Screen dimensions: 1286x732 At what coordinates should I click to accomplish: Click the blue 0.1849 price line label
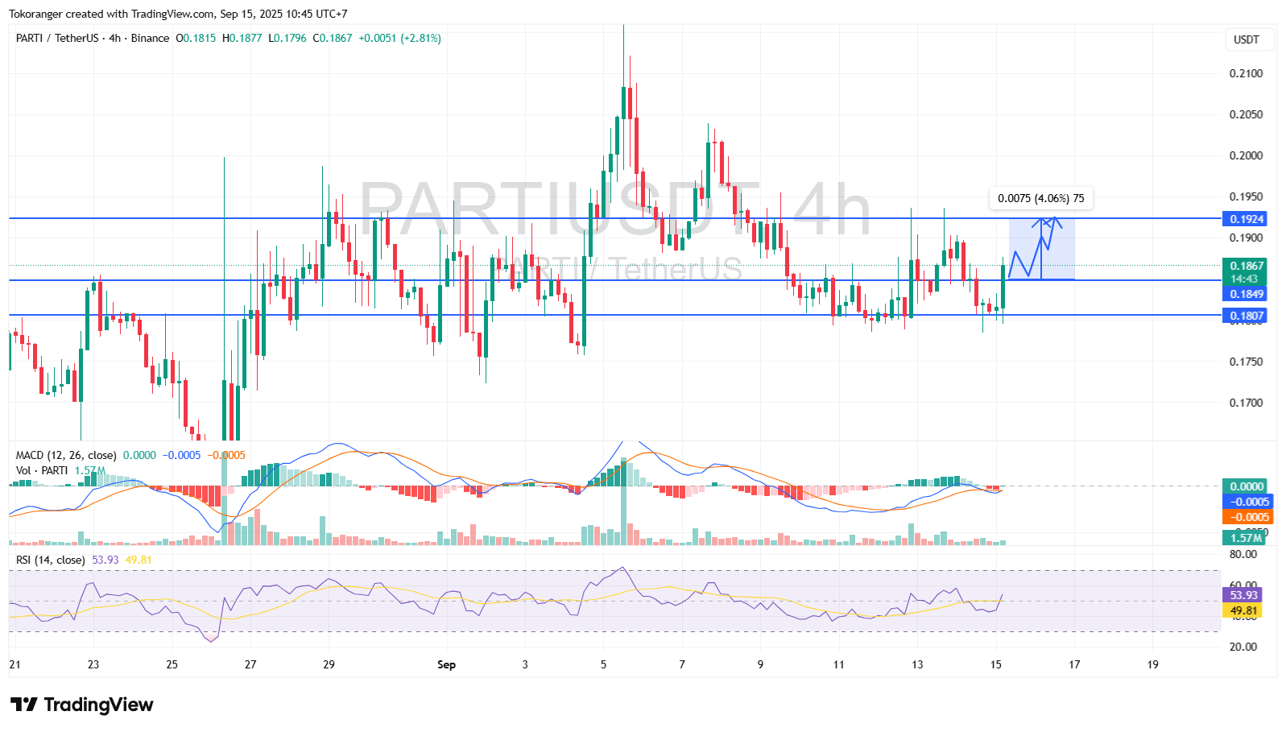(1245, 294)
